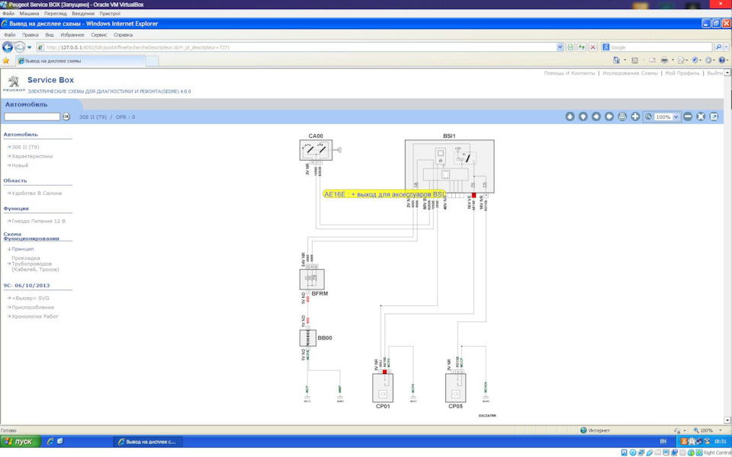The width and height of the screenshot is (732, 457).
Task: Open the IE Tools gear menu
Action: [708, 60]
